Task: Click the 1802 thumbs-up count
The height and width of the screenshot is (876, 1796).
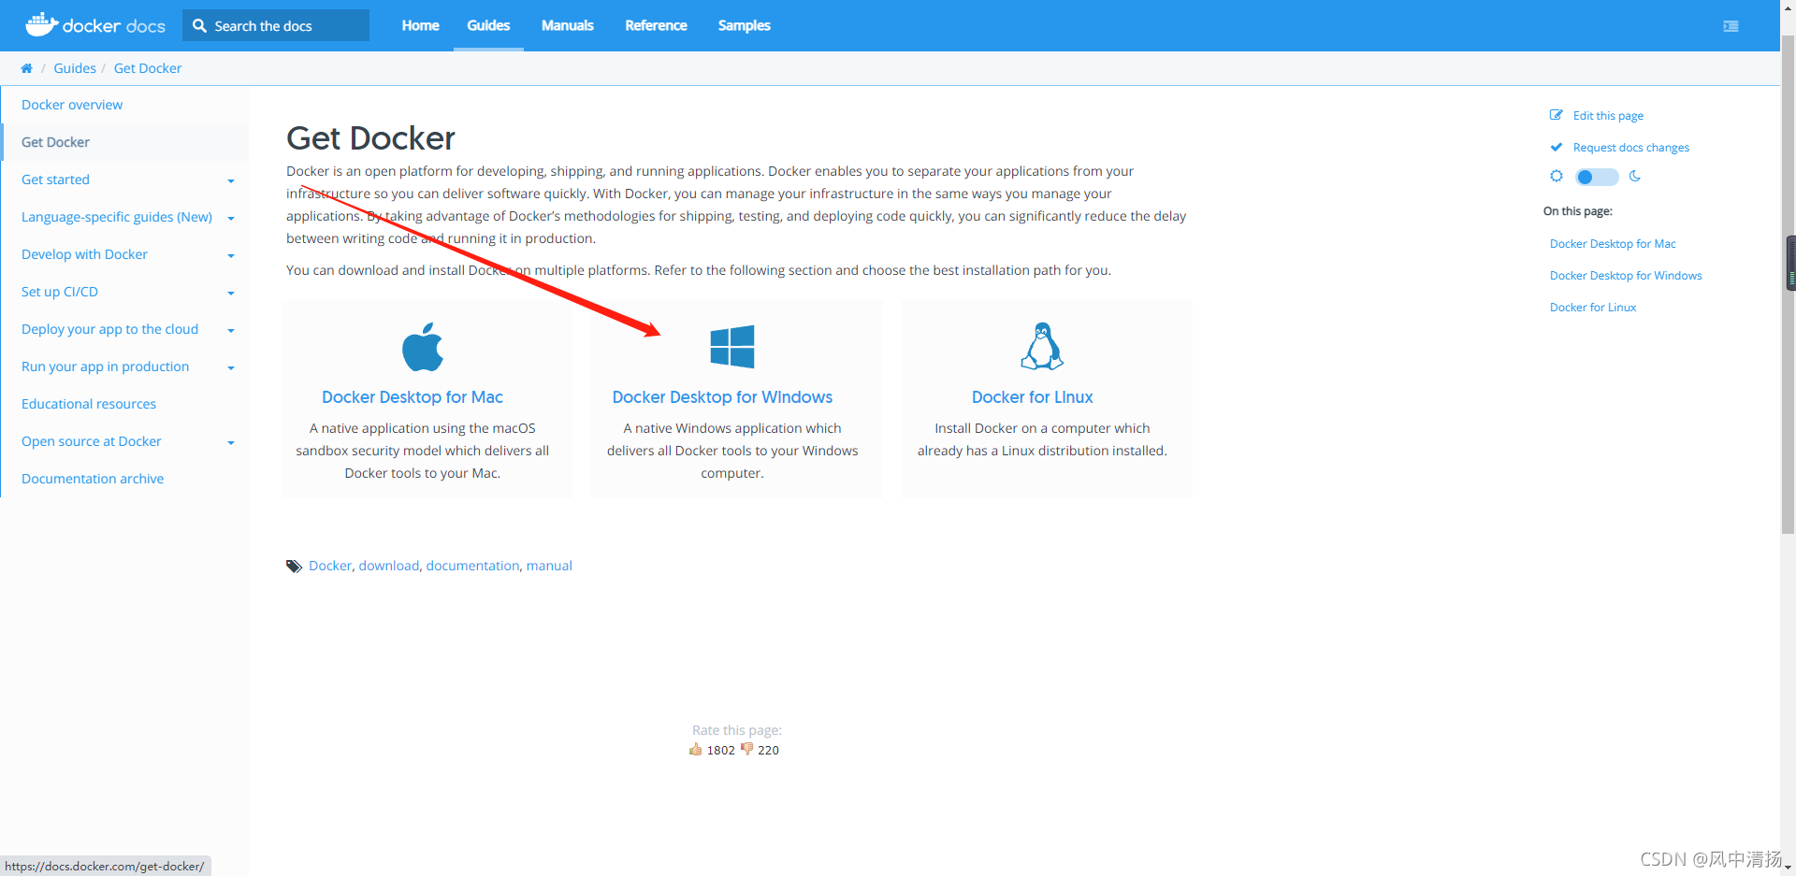Action: pos(720,750)
